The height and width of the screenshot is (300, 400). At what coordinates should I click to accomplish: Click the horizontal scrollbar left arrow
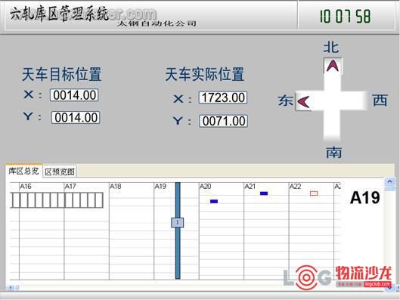[11, 287]
